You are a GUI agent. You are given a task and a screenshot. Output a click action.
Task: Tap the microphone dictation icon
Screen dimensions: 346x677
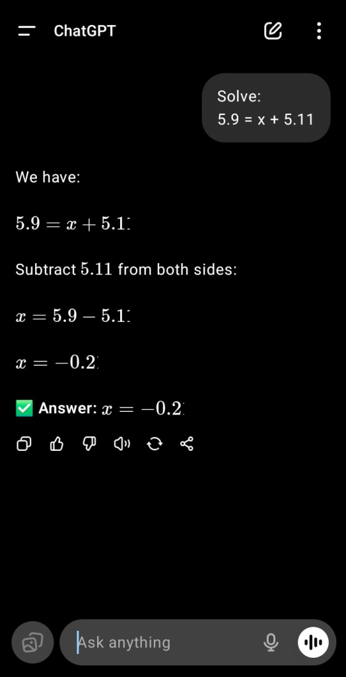271,643
